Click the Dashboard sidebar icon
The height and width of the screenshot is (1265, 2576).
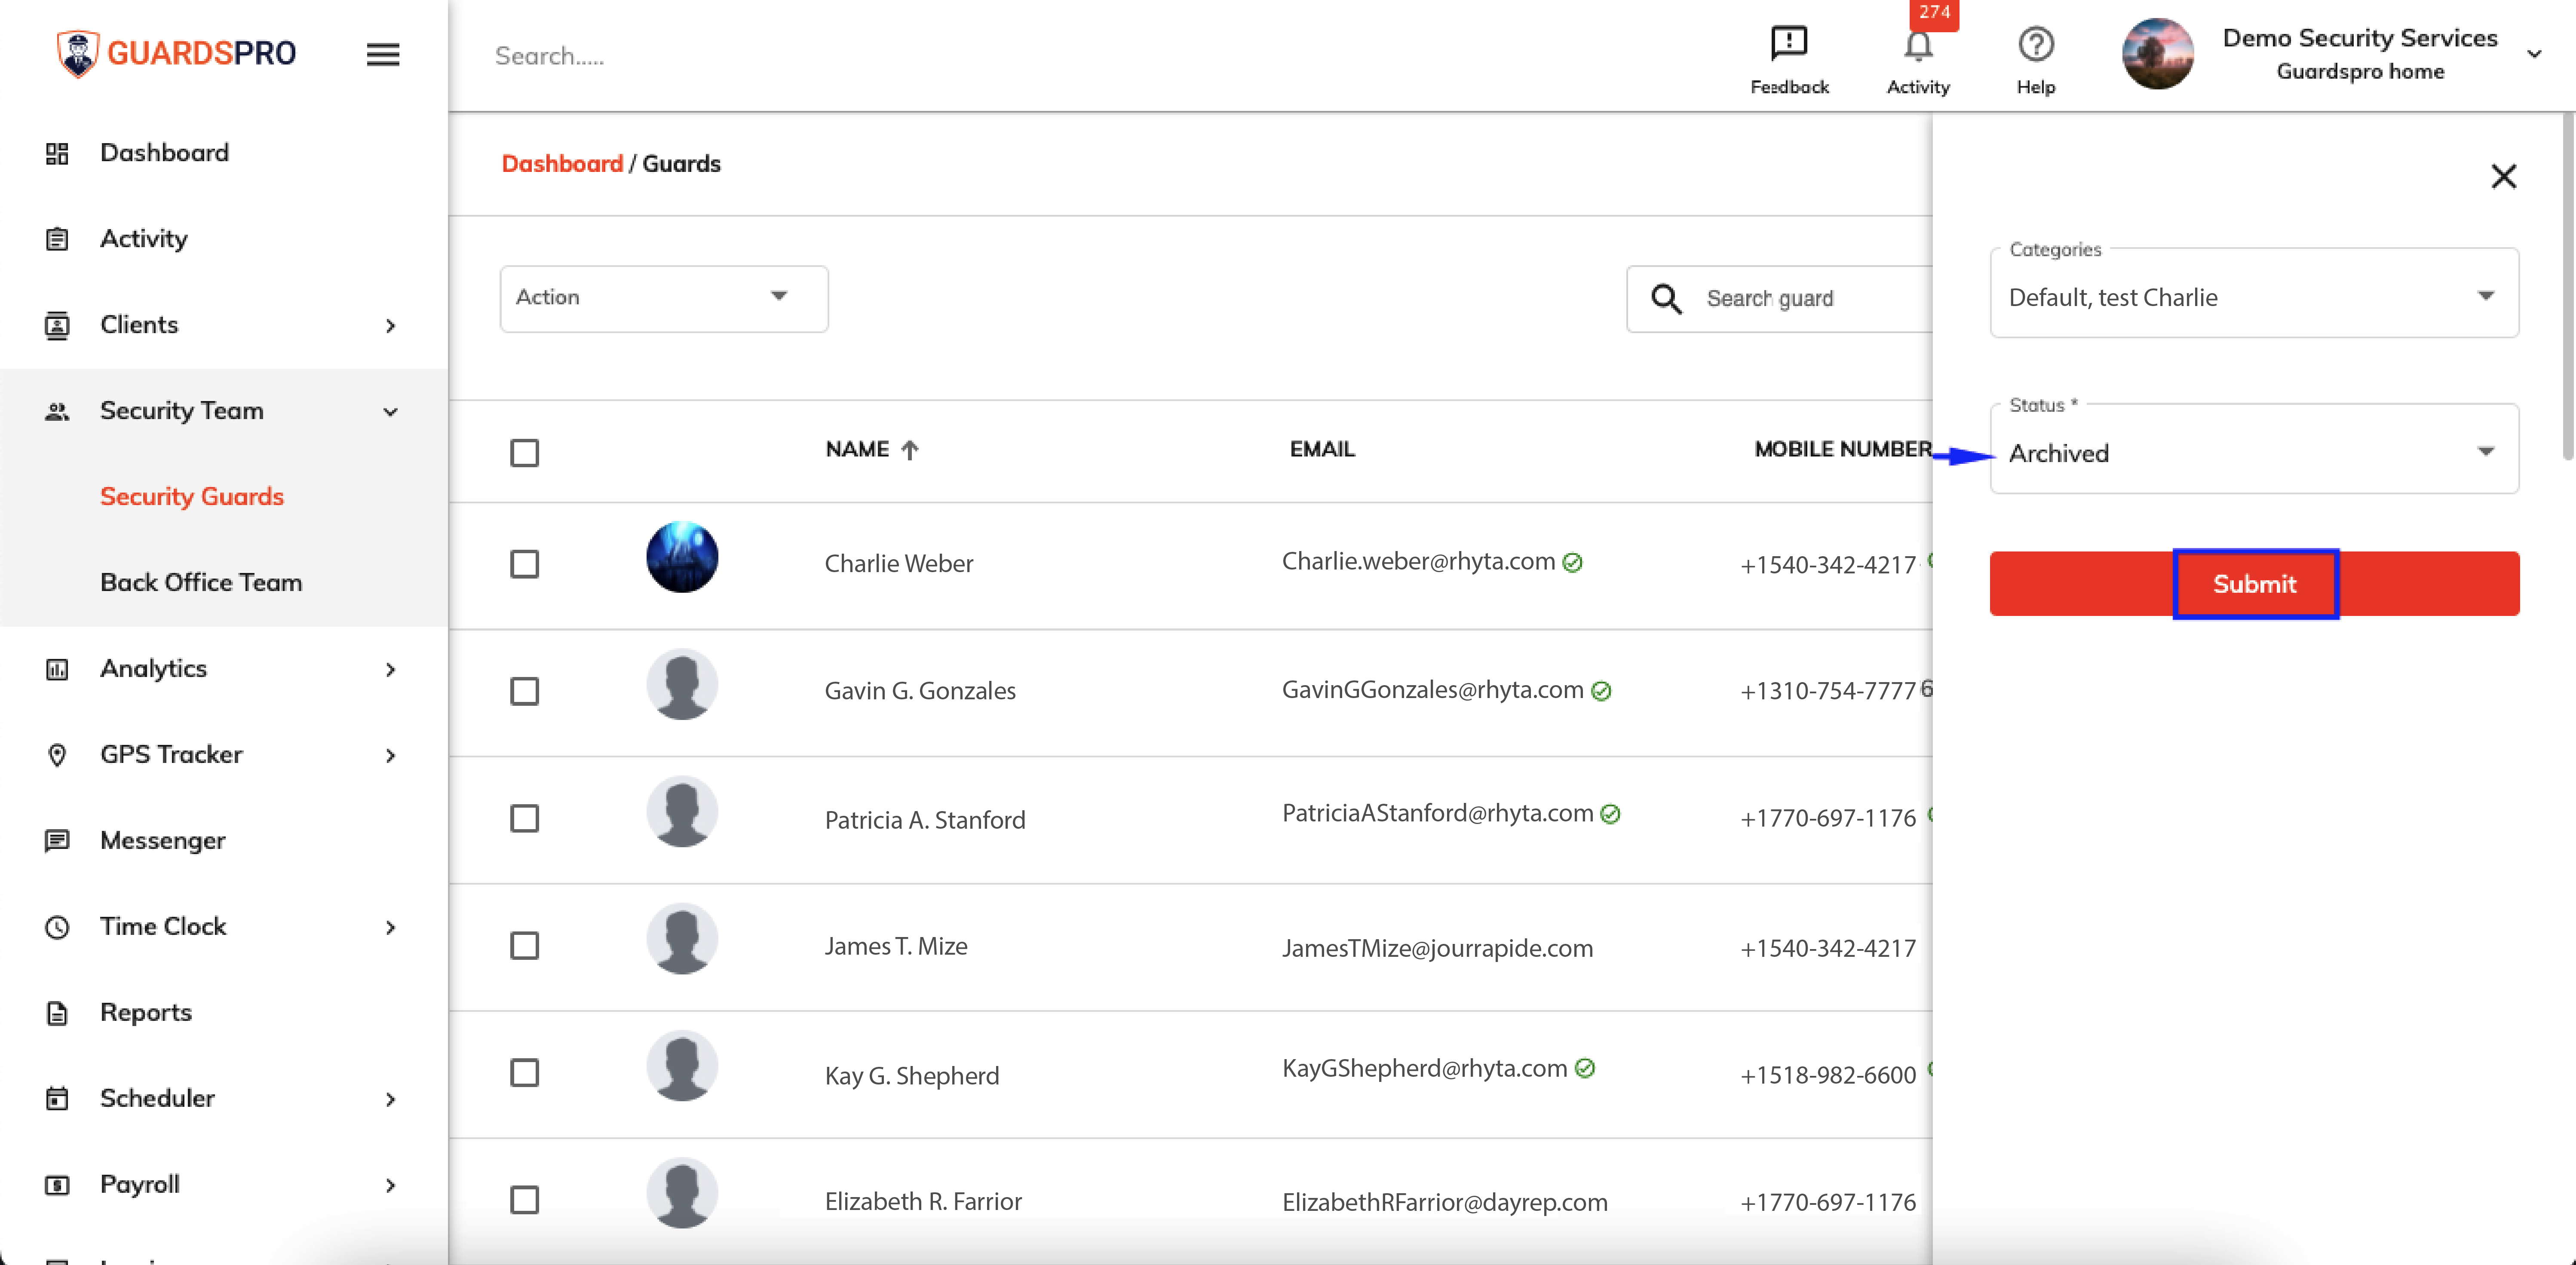(57, 153)
